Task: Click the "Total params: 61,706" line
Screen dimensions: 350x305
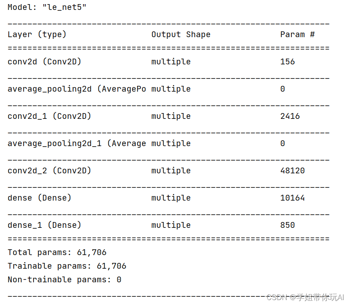Action: click(57, 253)
